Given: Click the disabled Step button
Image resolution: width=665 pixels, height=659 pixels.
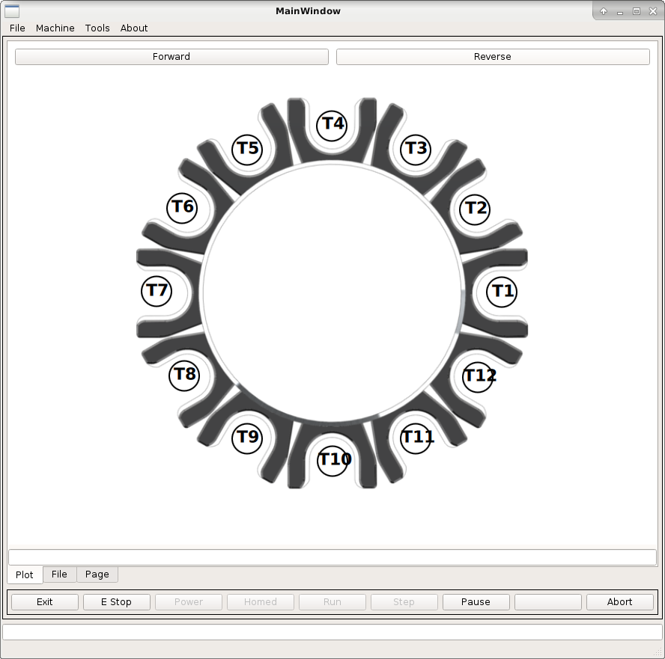Looking at the screenshot, I should point(404,602).
